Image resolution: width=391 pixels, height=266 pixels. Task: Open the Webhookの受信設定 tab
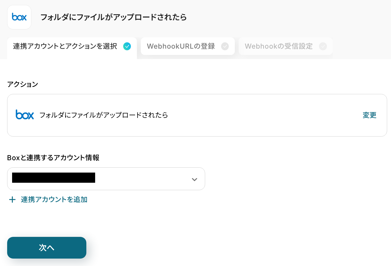point(279,46)
